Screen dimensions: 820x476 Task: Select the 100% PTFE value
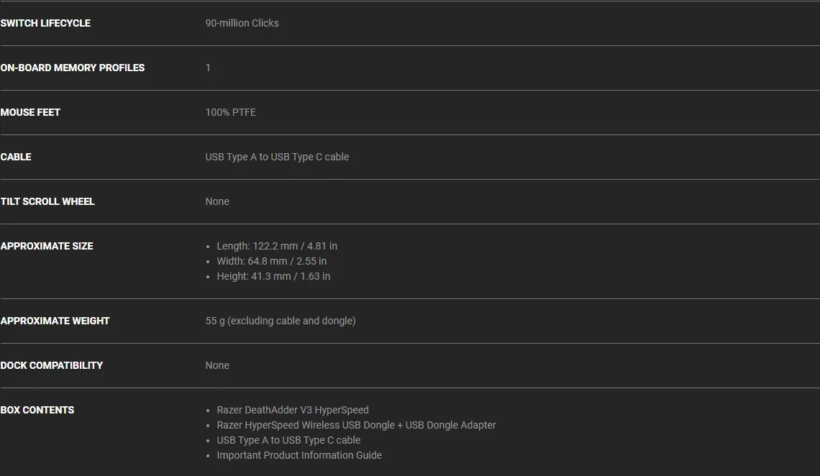(231, 112)
